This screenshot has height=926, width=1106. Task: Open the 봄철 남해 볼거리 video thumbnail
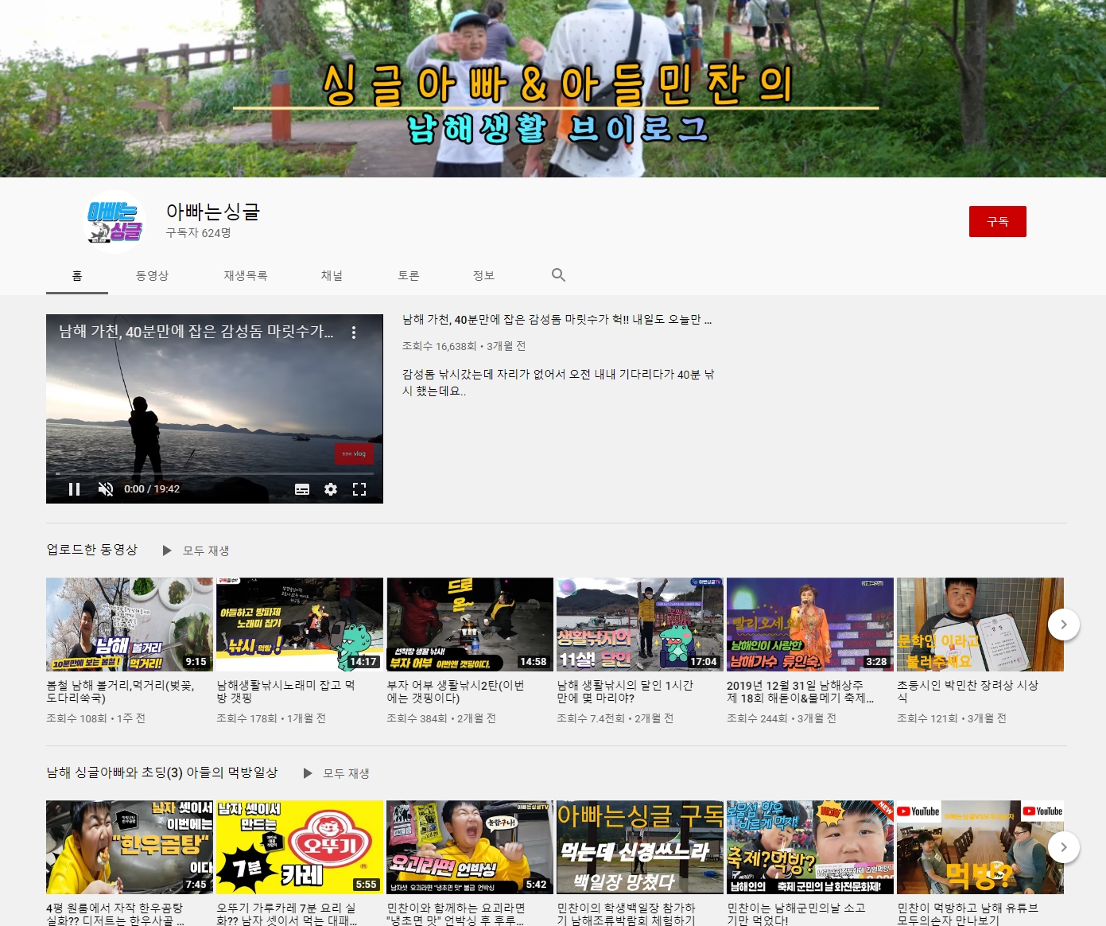point(130,624)
